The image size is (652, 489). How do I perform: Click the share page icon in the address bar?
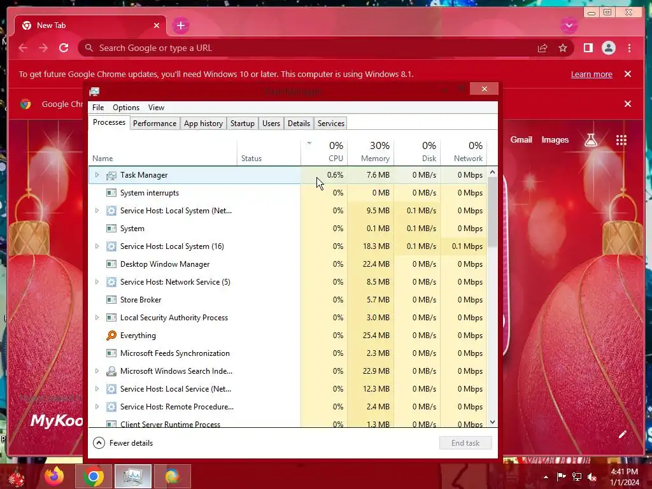(542, 48)
